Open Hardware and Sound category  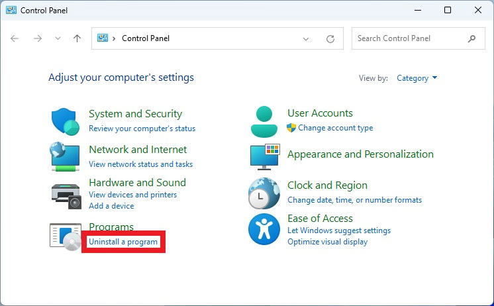click(x=137, y=182)
